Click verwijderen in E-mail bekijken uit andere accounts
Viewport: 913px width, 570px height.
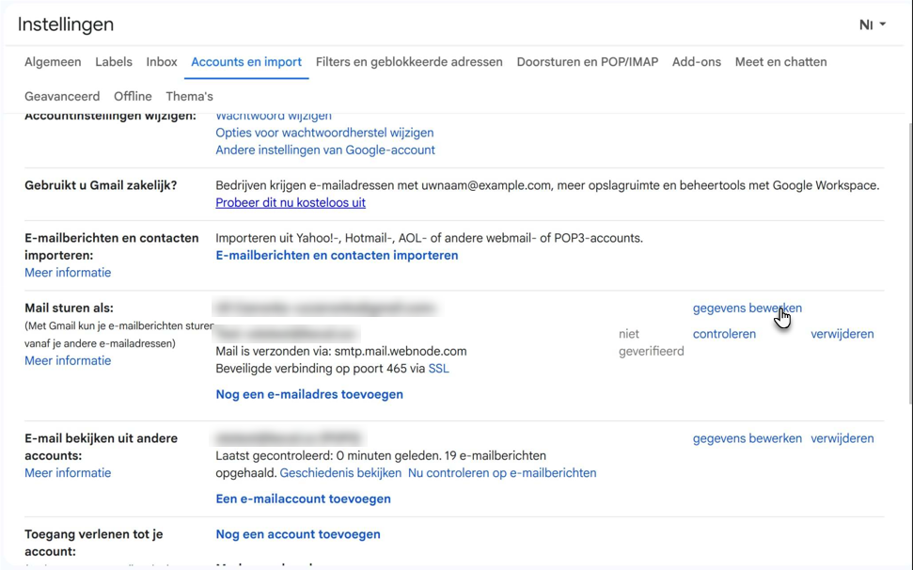pyautogui.click(x=842, y=438)
